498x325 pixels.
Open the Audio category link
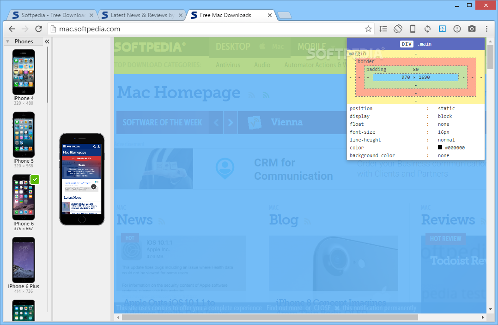[x=262, y=65]
